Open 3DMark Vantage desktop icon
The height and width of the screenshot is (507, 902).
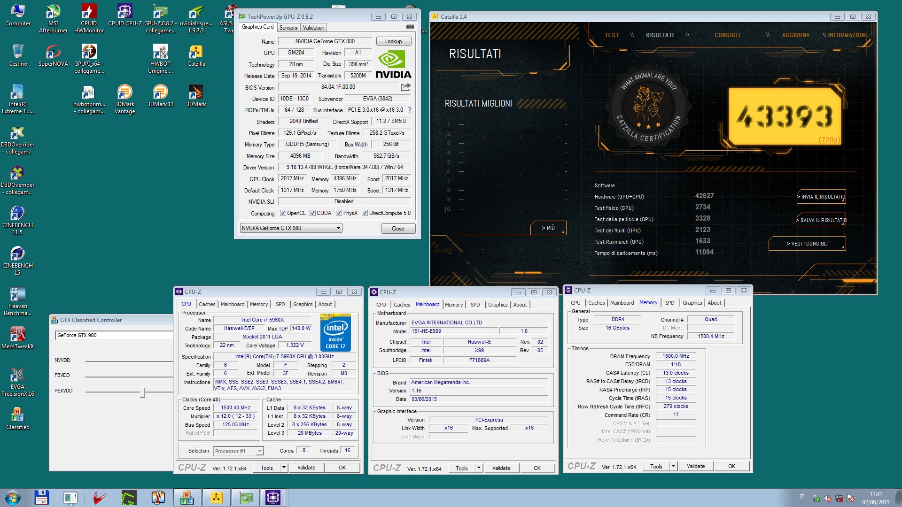(x=124, y=99)
